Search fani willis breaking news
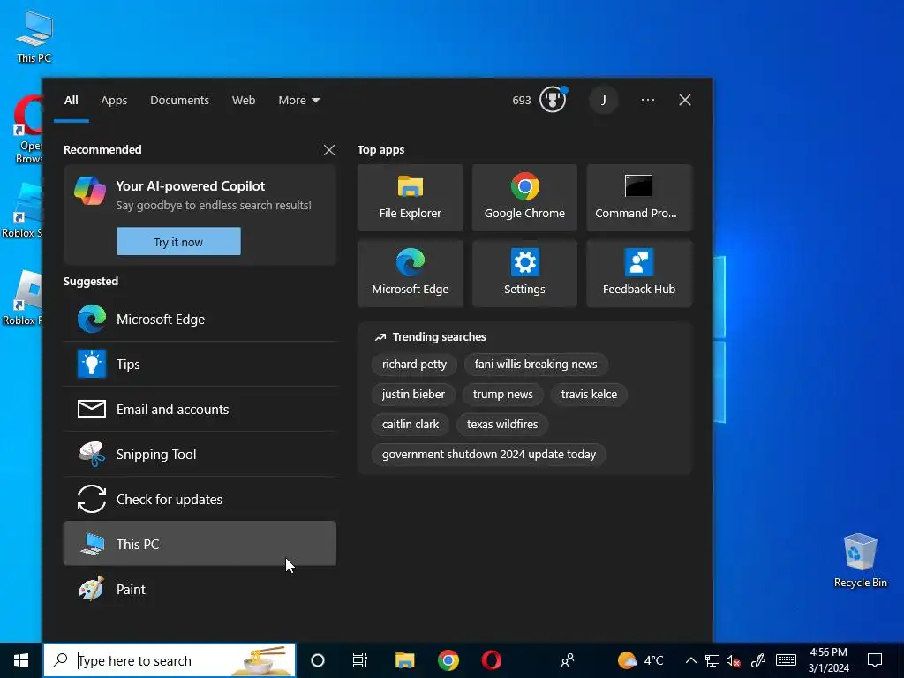This screenshot has height=678, width=904. [536, 365]
